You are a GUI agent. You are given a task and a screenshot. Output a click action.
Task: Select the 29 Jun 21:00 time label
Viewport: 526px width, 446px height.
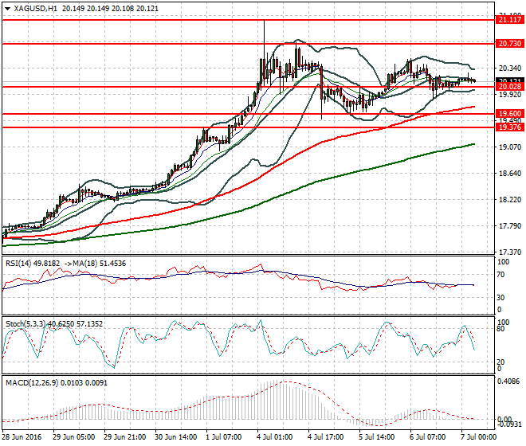point(125,437)
